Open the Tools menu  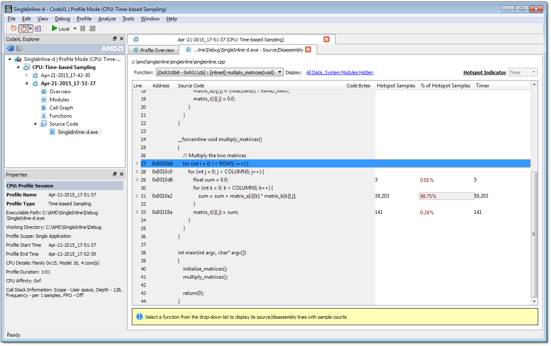[128, 19]
